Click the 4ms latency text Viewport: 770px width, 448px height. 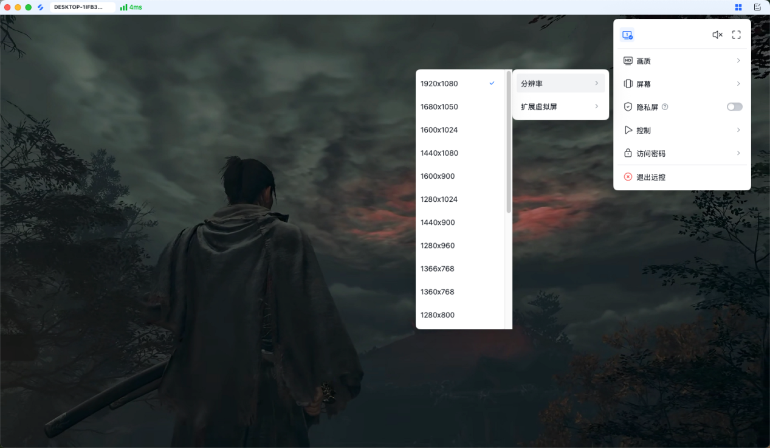136,7
